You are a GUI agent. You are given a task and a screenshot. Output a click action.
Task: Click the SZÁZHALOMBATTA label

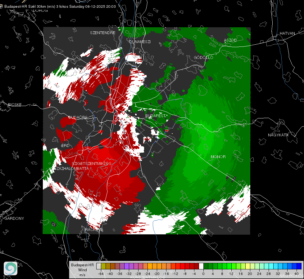[x=71, y=168]
